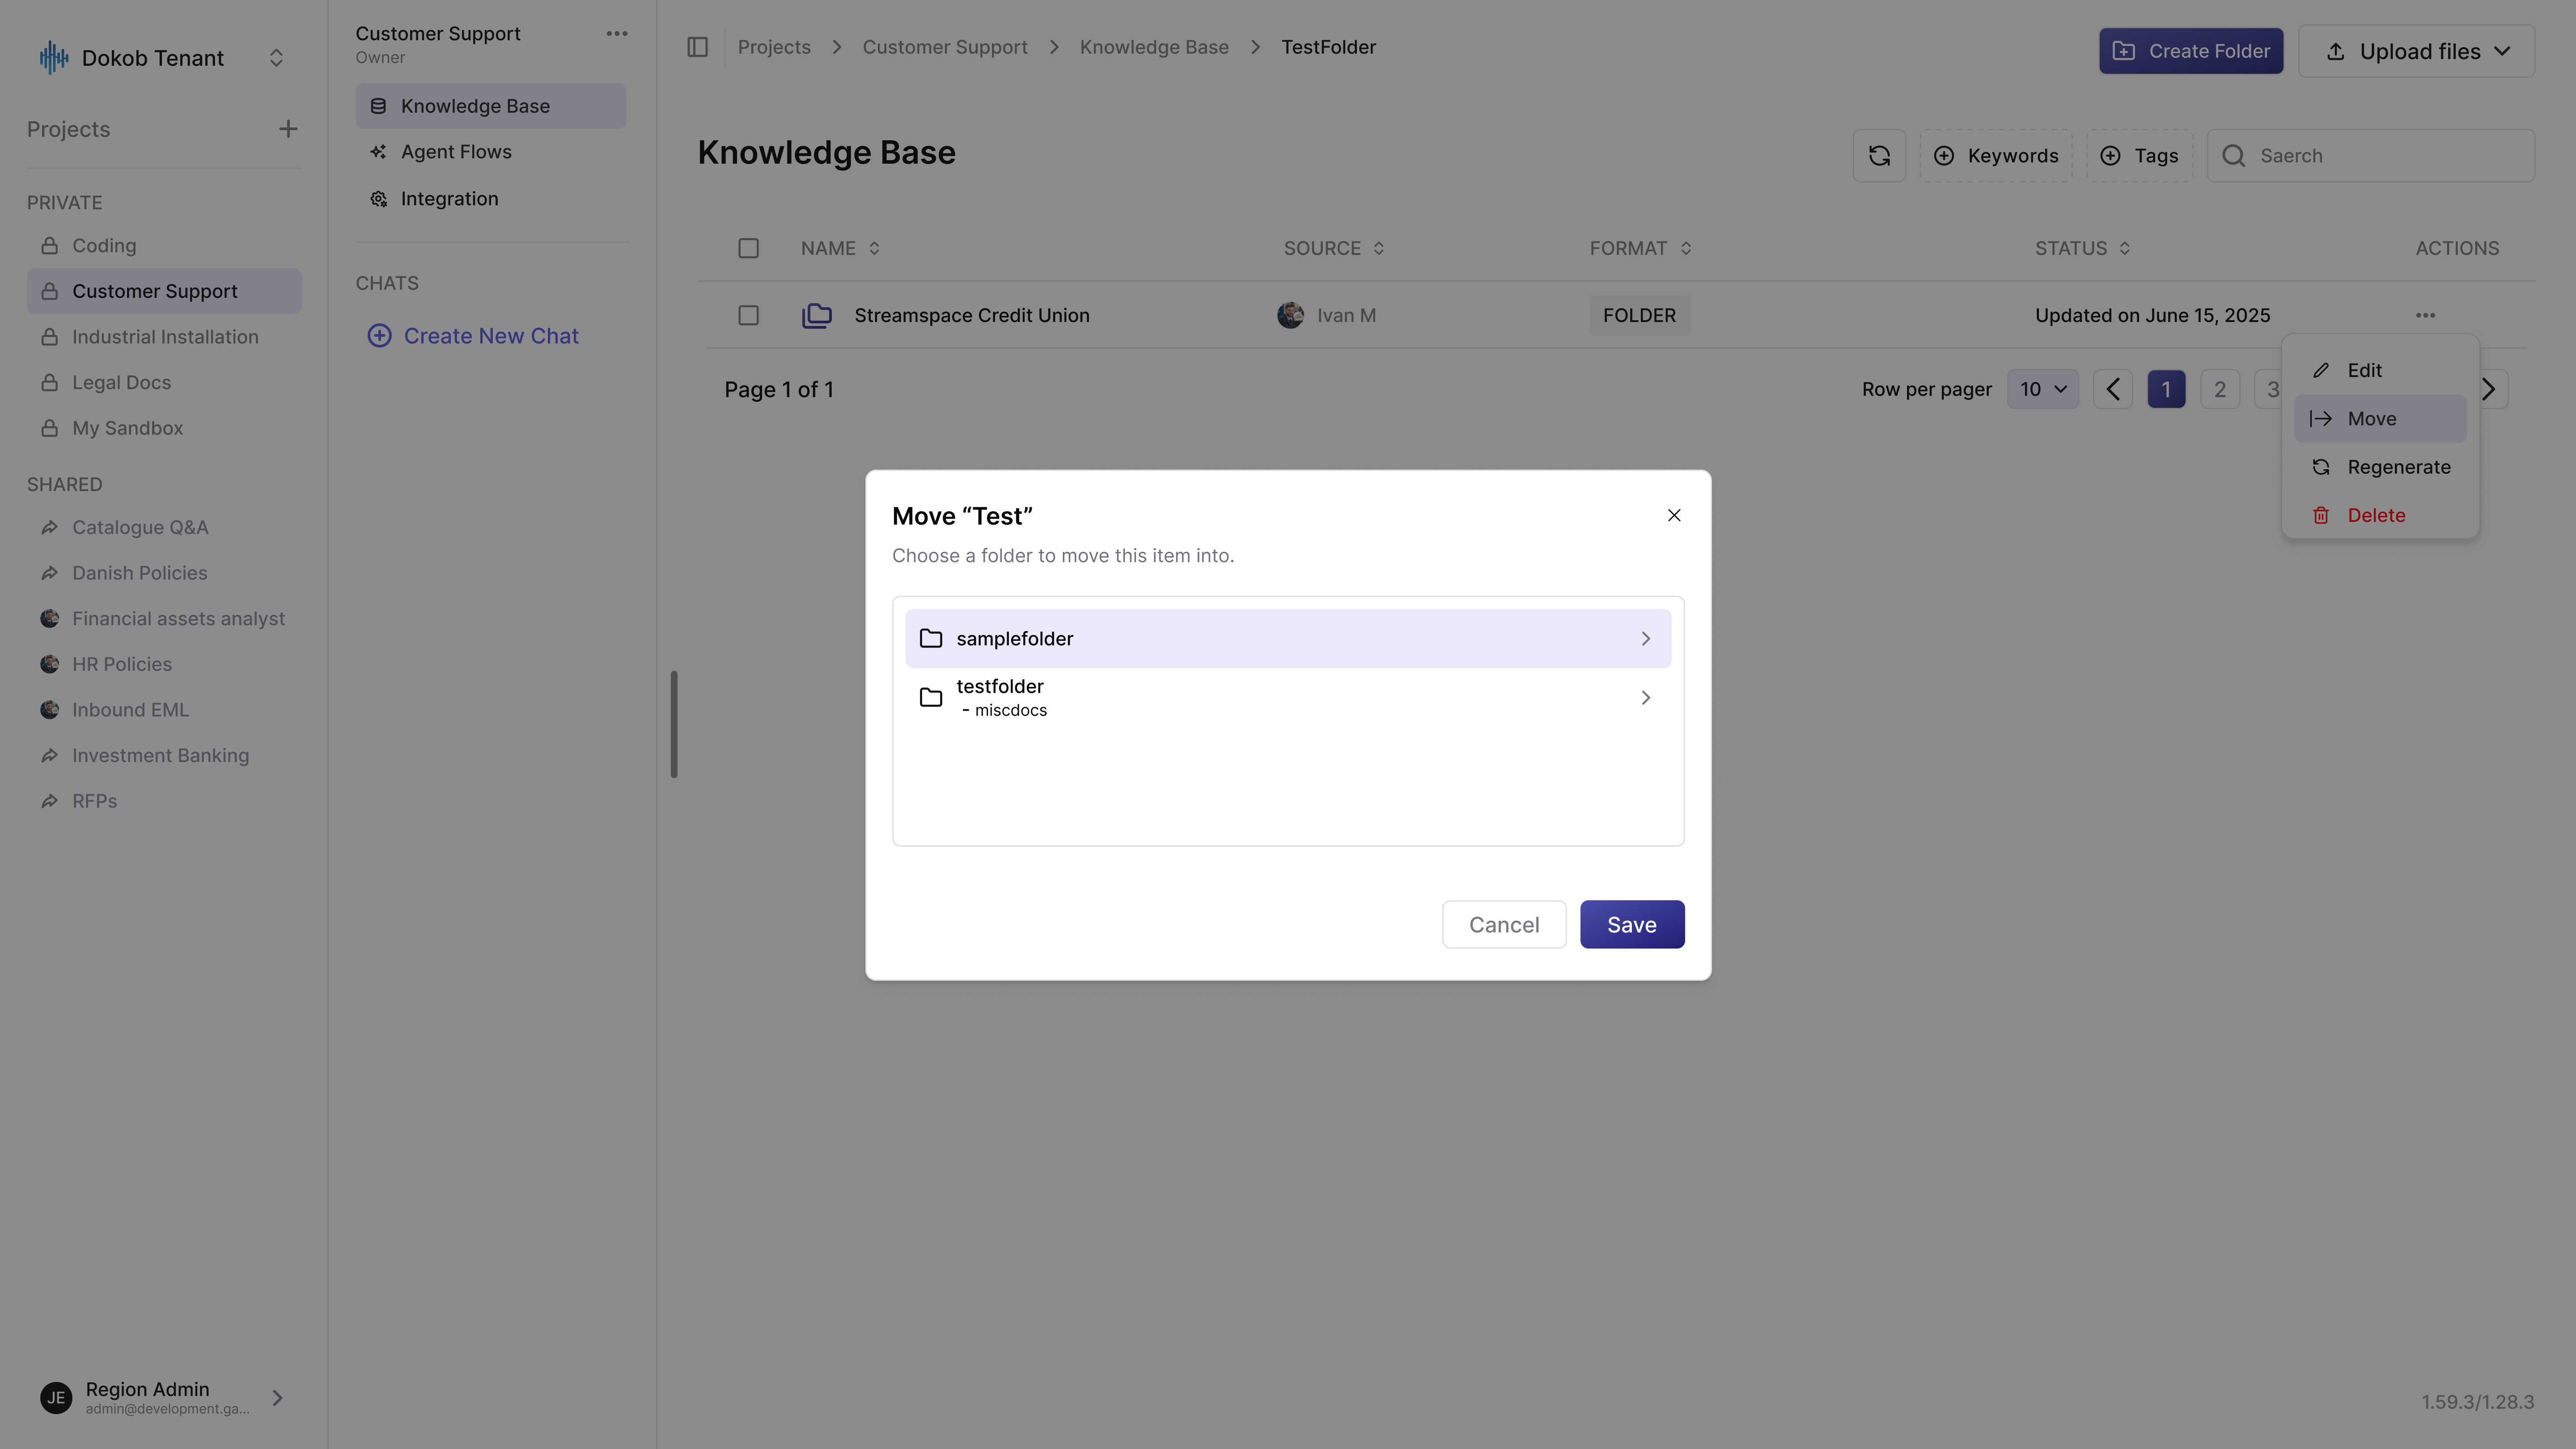
Task: Click the pencil icon next to Edit
Action: (2321, 370)
